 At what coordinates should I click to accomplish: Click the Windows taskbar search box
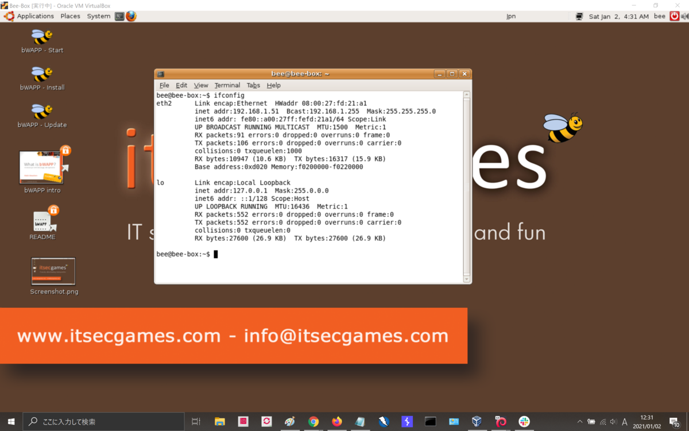[x=104, y=421]
